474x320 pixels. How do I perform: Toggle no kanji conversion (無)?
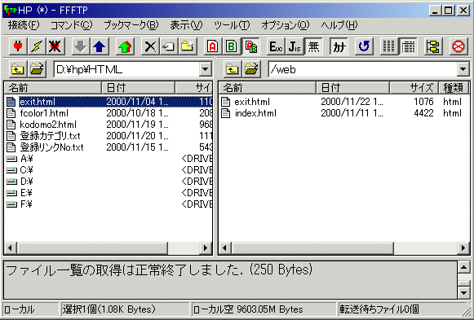pos(313,46)
